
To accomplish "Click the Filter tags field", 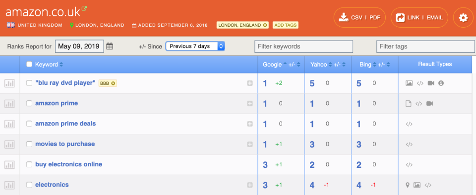I will pos(425,46).
